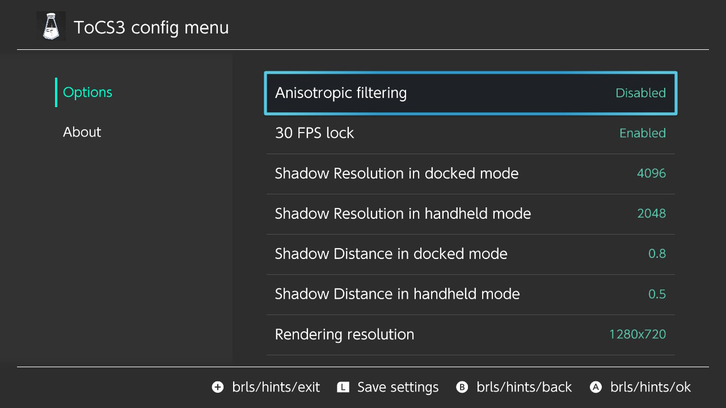Toggle the 30 FPS lock Enabled value
726x408 pixels.
pyautogui.click(x=642, y=133)
